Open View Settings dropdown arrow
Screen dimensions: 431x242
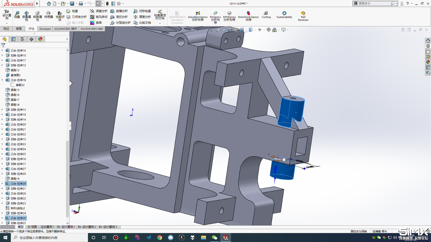pyautogui.click(x=288, y=30)
